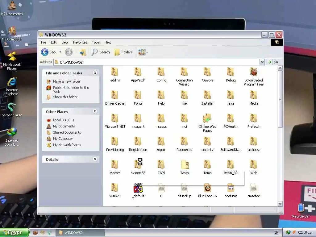Click the EN language indicator

(276, 233)
